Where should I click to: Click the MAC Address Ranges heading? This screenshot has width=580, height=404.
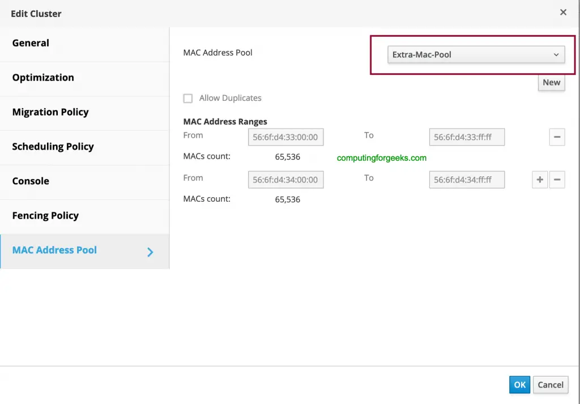[x=225, y=122]
